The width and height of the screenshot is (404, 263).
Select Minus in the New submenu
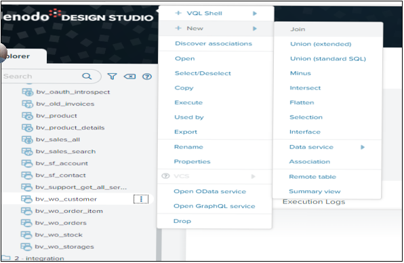click(x=300, y=73)
